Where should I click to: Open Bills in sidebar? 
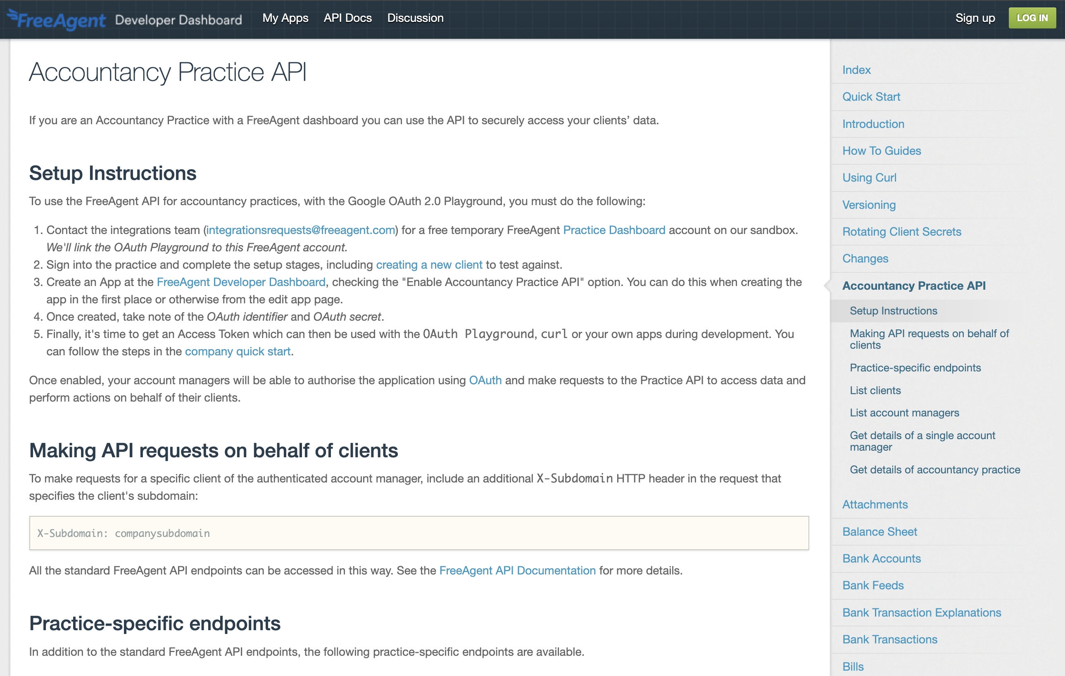click(853, 666)
